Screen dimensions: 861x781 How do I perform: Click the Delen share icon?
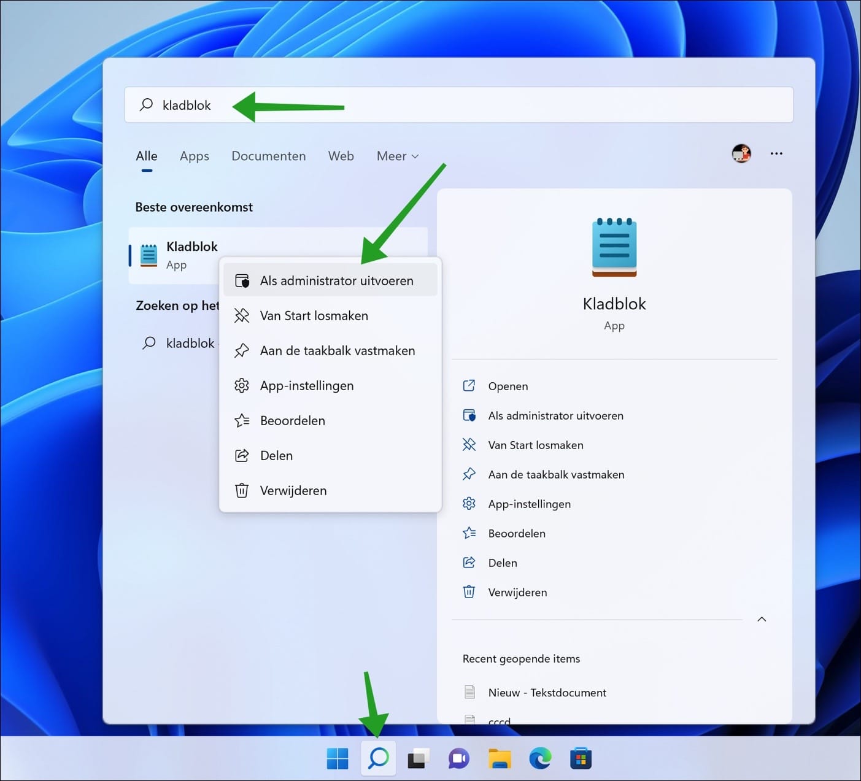point(242,455)
